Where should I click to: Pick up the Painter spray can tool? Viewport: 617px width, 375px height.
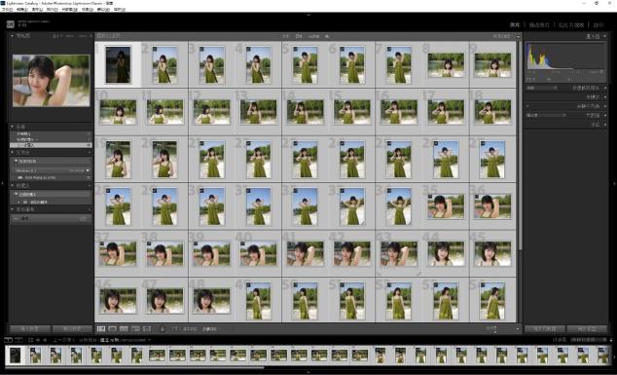pyautogui.click(x=162, y=328)
